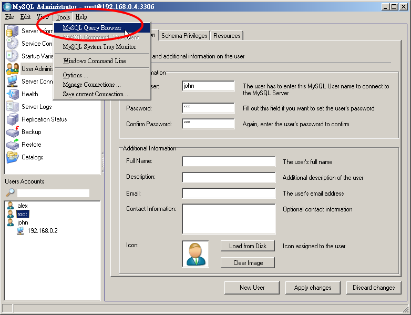The height and width of the screenshot is (315, 411).
Task: Open the Resources tab
Action: tap(227, 36)
